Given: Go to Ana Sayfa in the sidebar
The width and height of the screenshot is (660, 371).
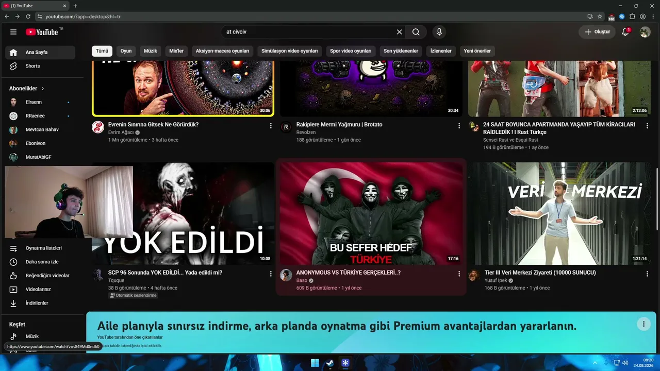Looking at the screenshot, I should point(40,52).
